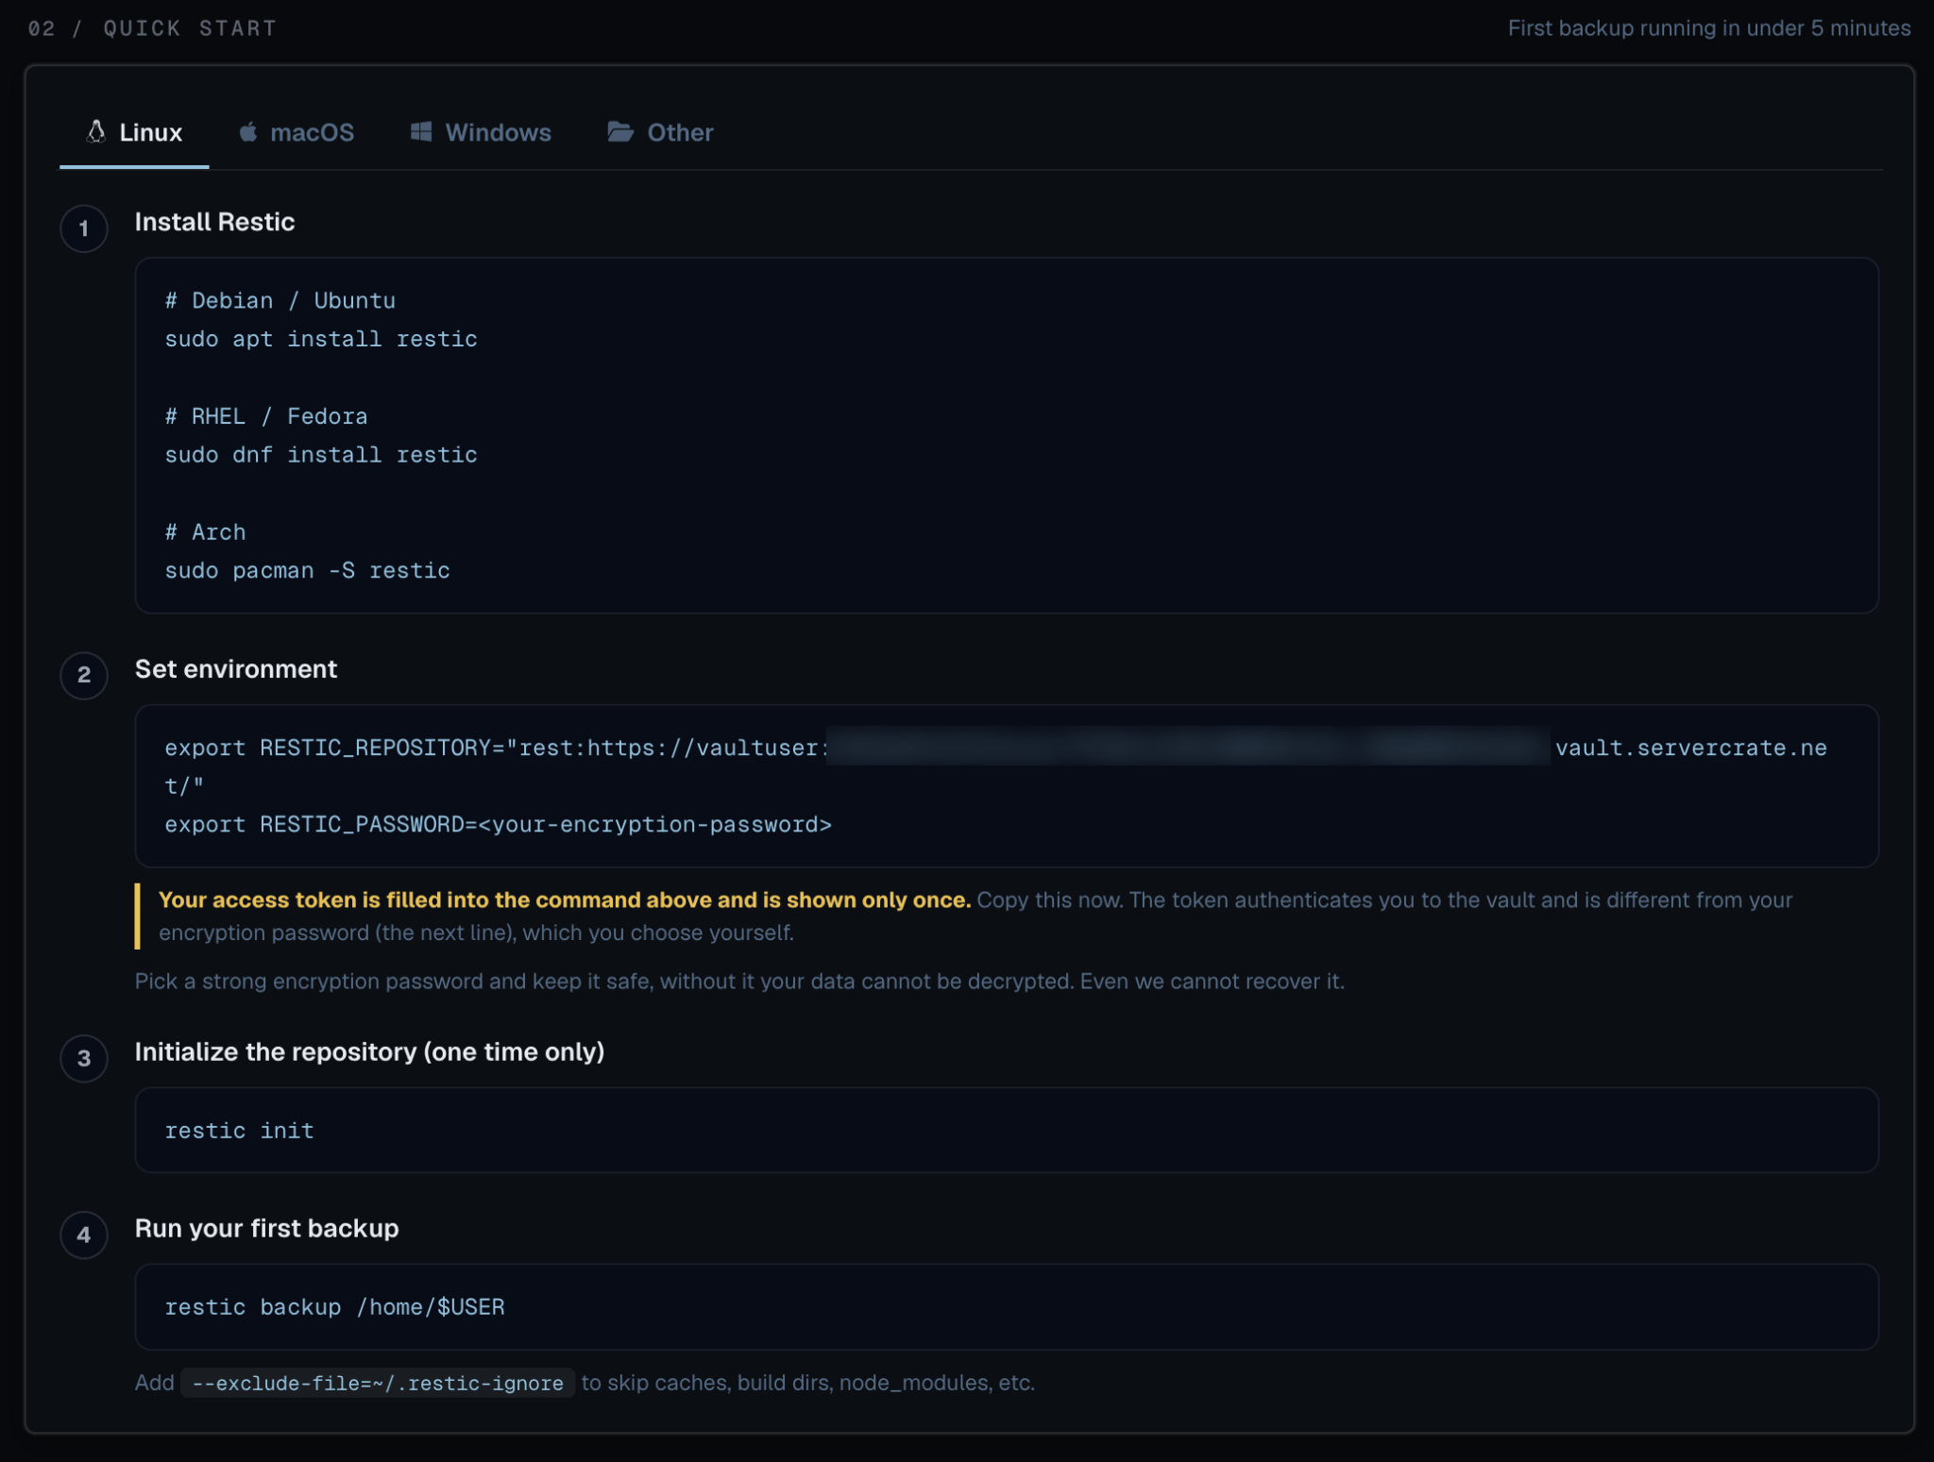The height and width of the screenshot is (1462, 1934).
Task: Click the '# Debian / Ubuntu' comment line
Action: [x=280, y=301]
